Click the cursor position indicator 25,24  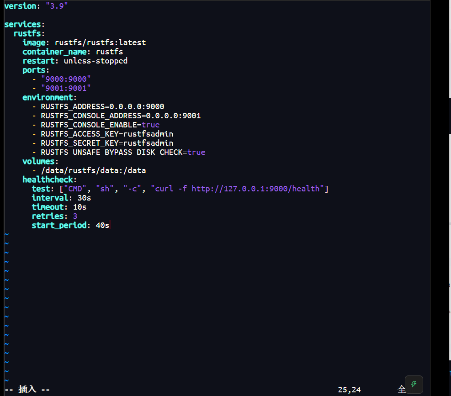pyautogui.click(x=349, y=390)
